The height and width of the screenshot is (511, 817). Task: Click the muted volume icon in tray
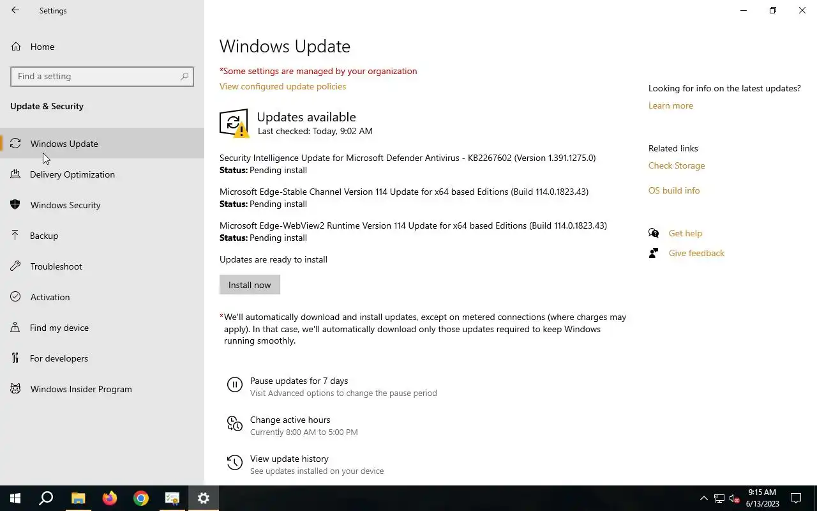(x=734, y=498)
